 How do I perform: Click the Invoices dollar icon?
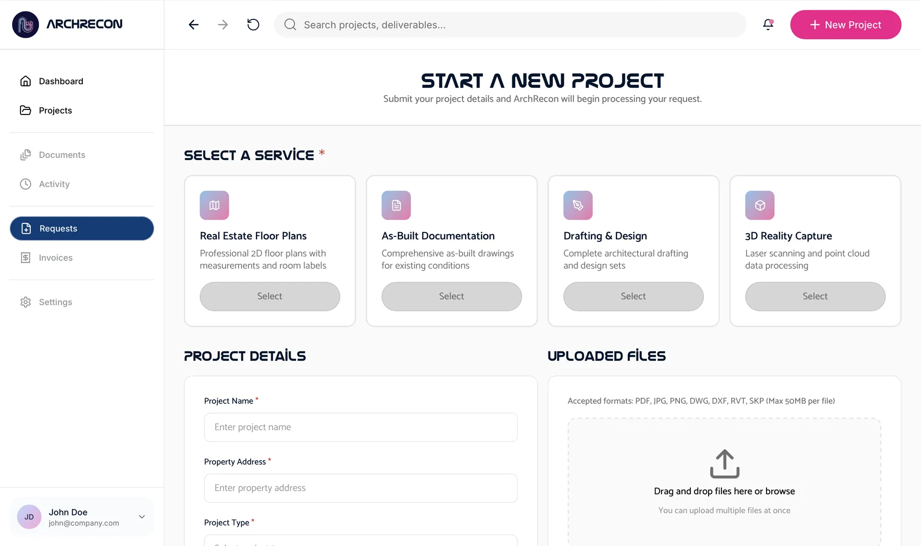[x=26, y=258]
